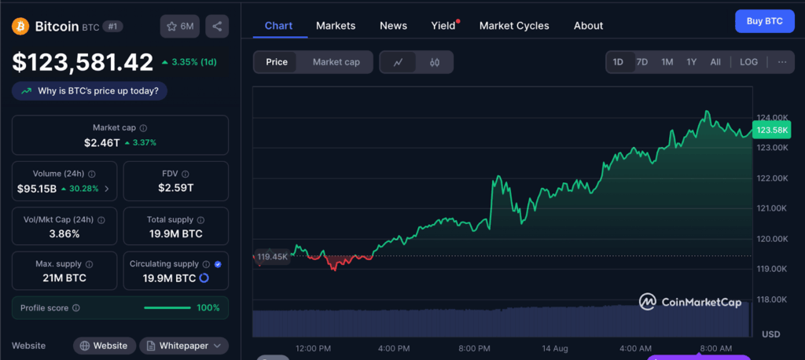Click the orange Bitcoin logo
This screenshot has width=805, height=360.
(x=20, y=26)
